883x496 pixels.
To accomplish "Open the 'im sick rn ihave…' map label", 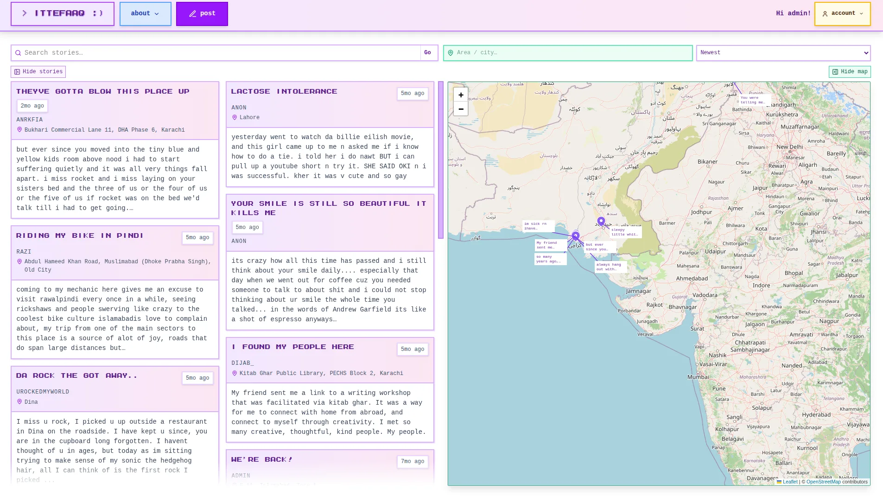I will (x=538, y=226).
